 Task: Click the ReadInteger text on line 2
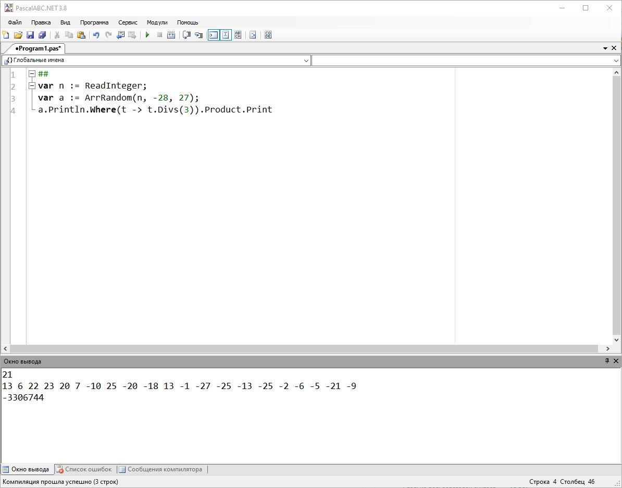click(114, 86)
